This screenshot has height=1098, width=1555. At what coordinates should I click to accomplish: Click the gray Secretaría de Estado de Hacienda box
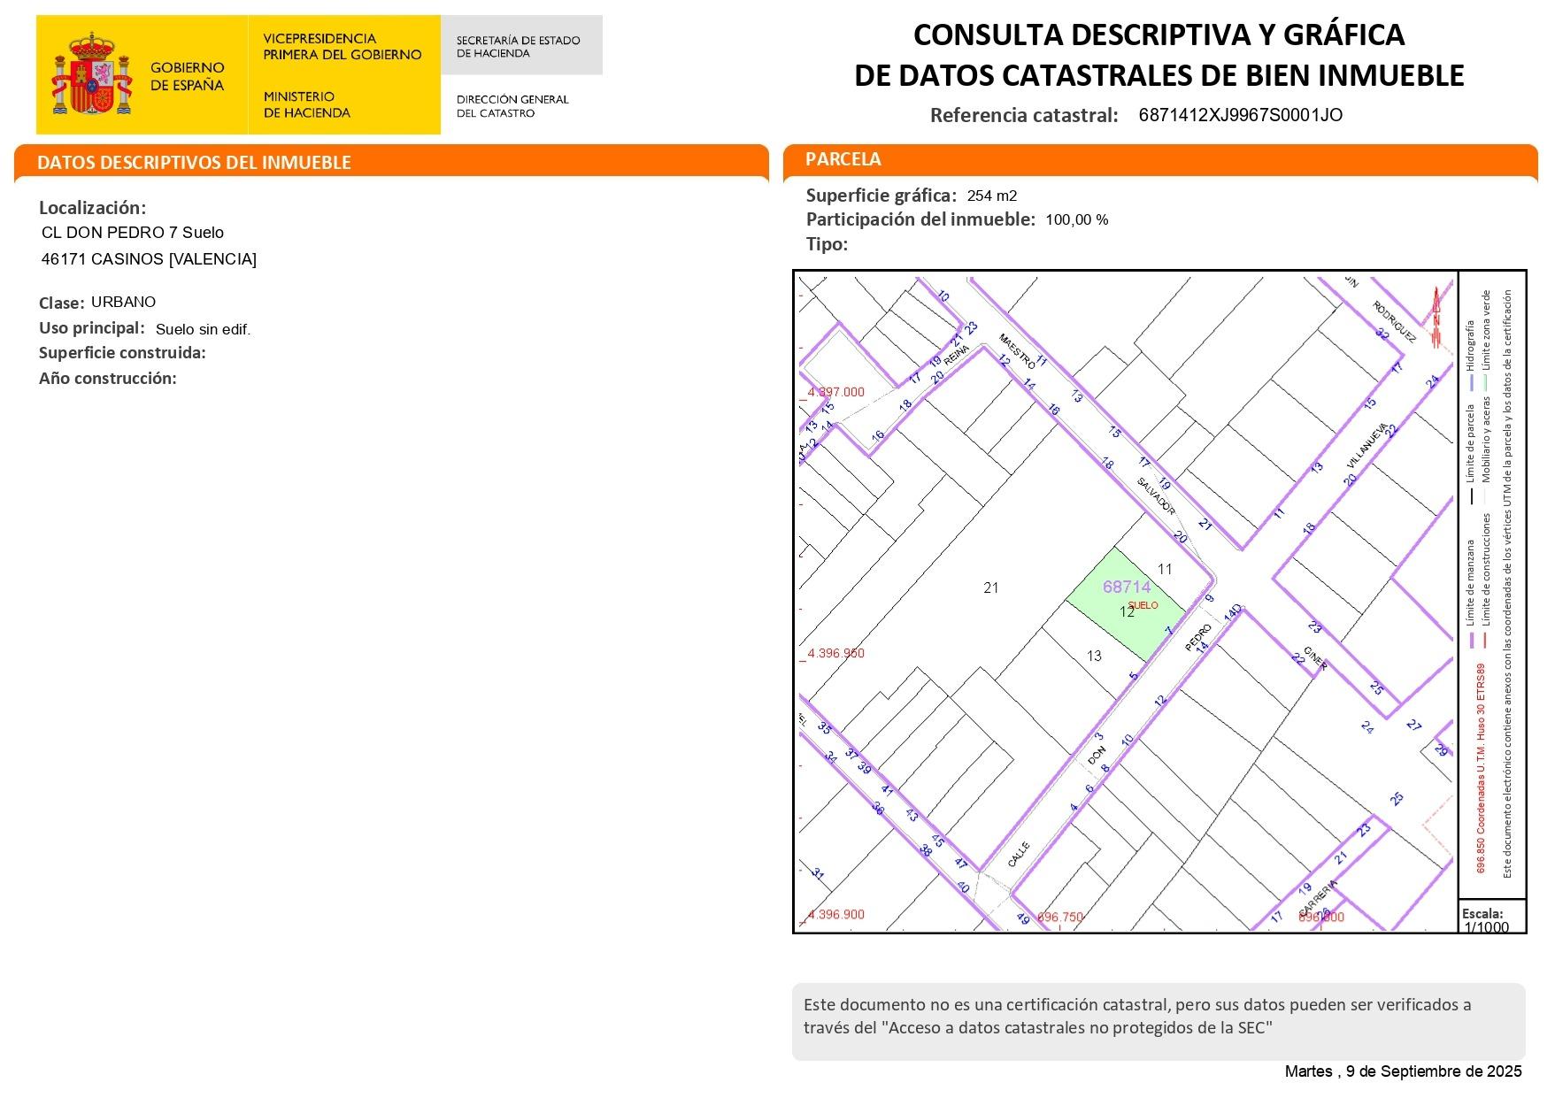[520, 46]
